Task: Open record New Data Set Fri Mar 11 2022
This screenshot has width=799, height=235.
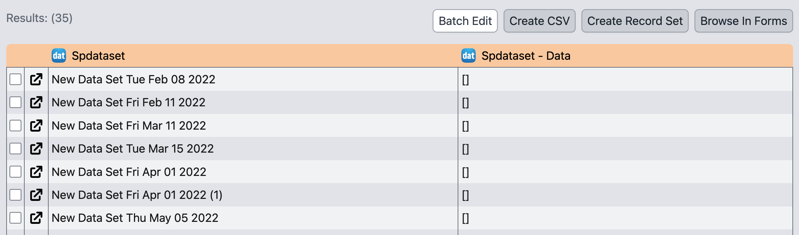Action: pos(36,126)
